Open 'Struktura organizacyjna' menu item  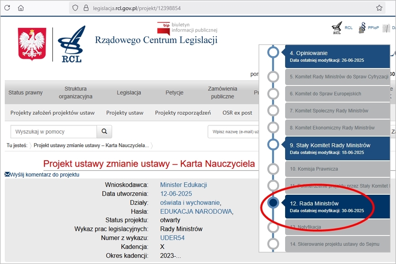pyautogui.click(x=76, y=92)
